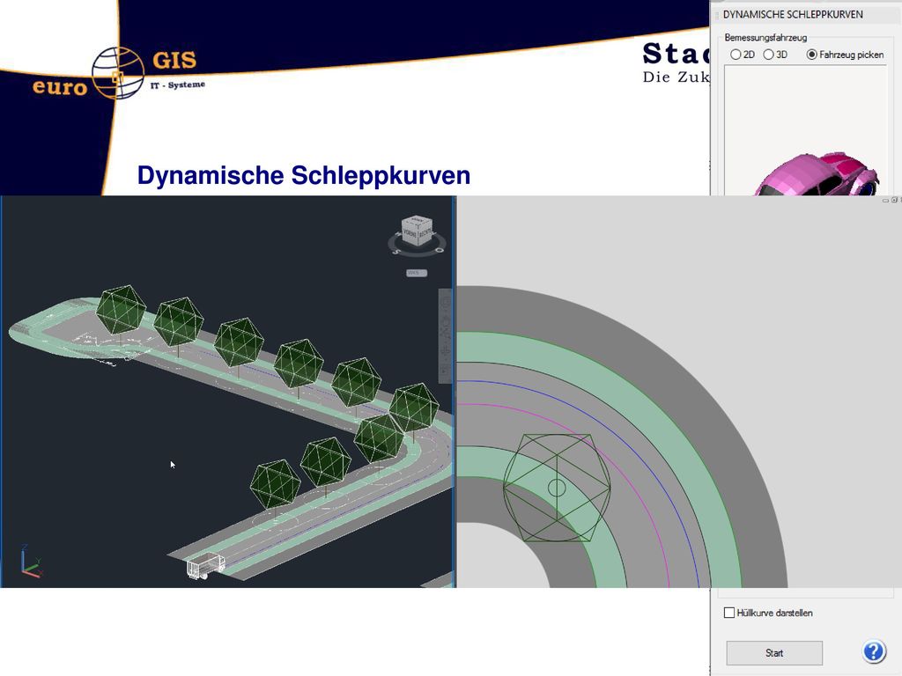Click the UCS axis icon in the 3D viewport
902x676 pixels.
click(x=31, y=561)
